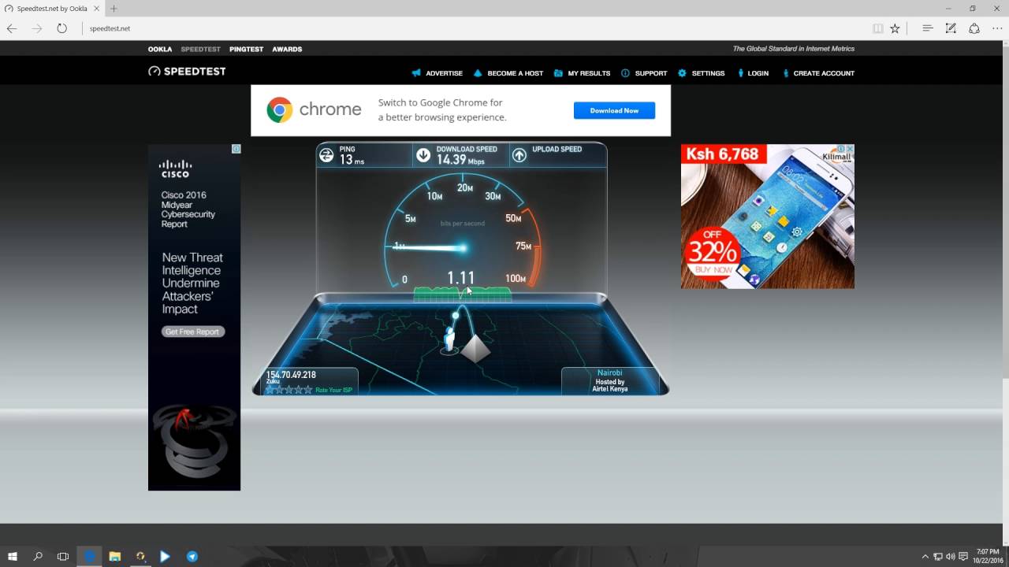Click the Support info icon
1009x567 pixels.
625,73
